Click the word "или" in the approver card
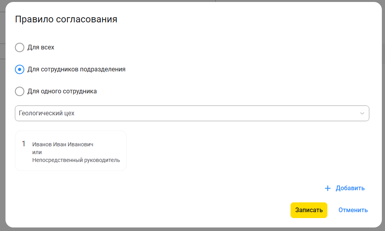This screenshot has width=385, height=231. (37, 152)
